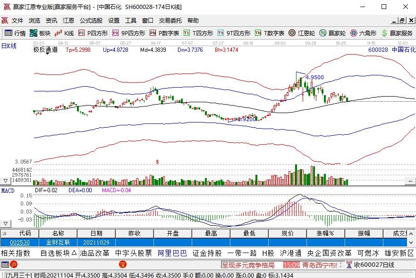Click the grid table icon in status bar

5,264
